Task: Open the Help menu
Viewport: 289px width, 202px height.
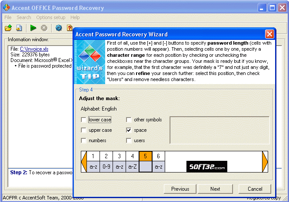Action: (75, 17)
